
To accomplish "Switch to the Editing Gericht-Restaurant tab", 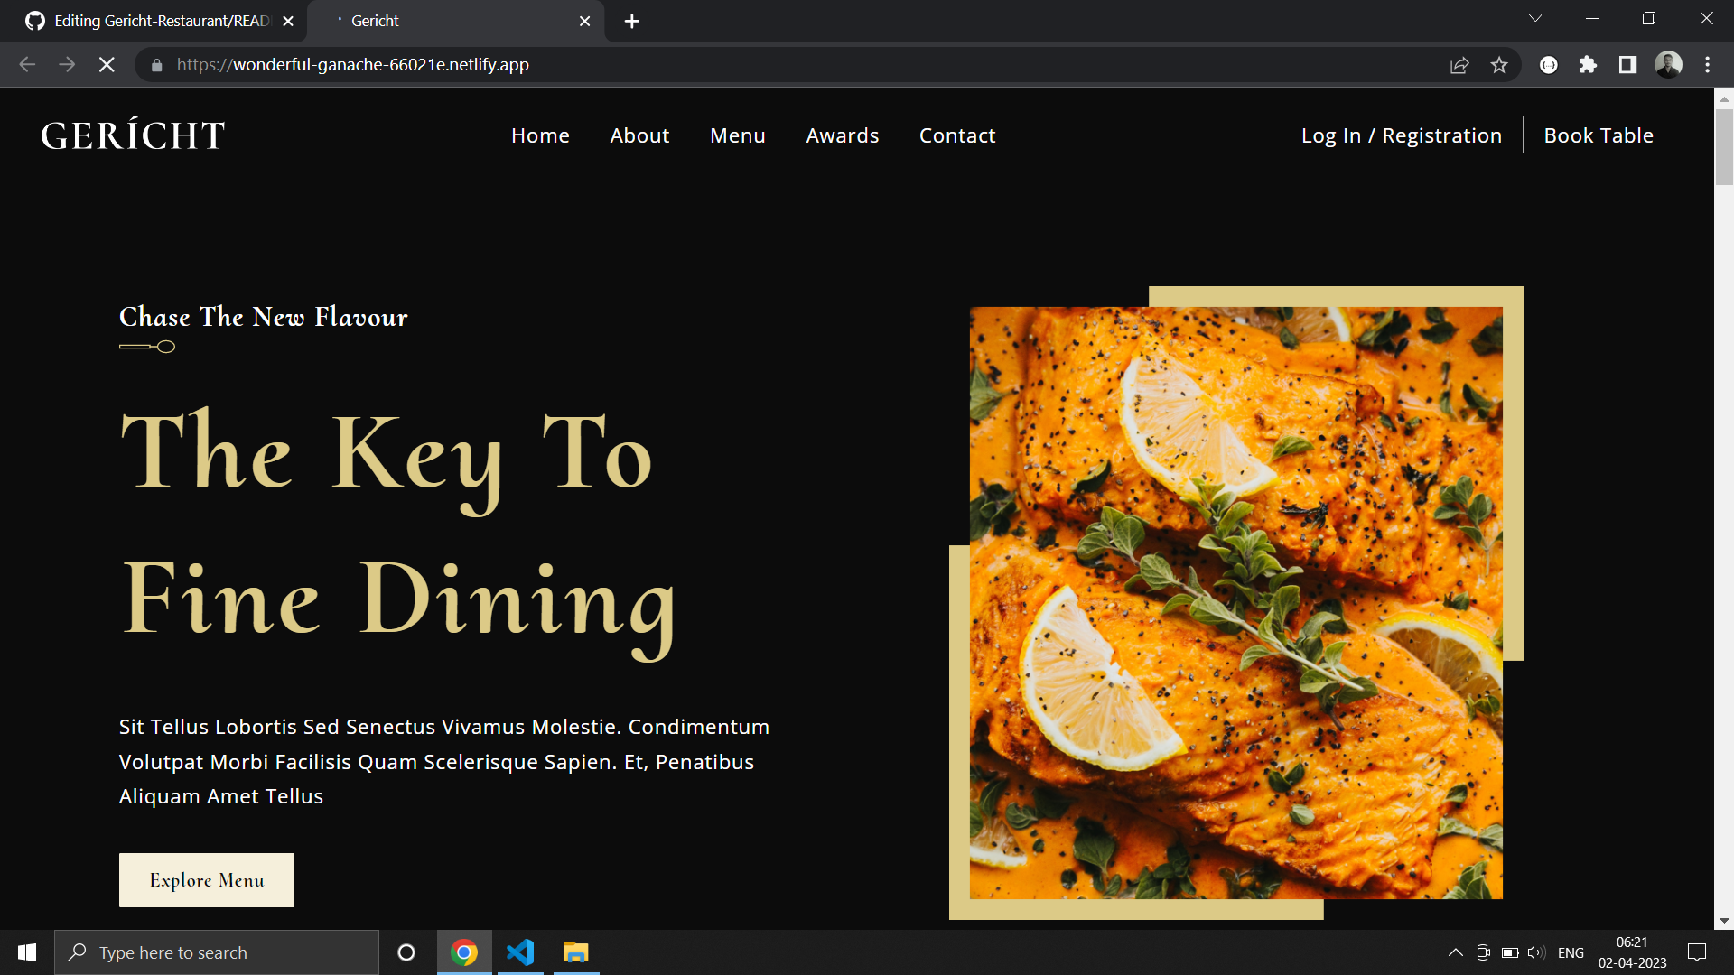I will click(x=161, y=21).
